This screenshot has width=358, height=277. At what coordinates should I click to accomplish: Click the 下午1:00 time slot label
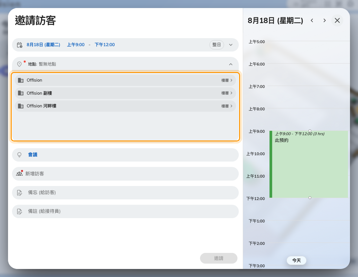coord(256,221)
